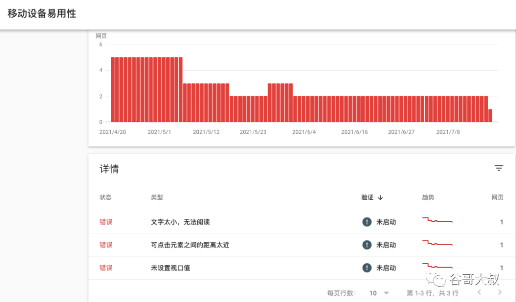This screenshot has width=516, height=302.
Task: Click the 网页 y-axis label on chart
Action: pos(101,36)
